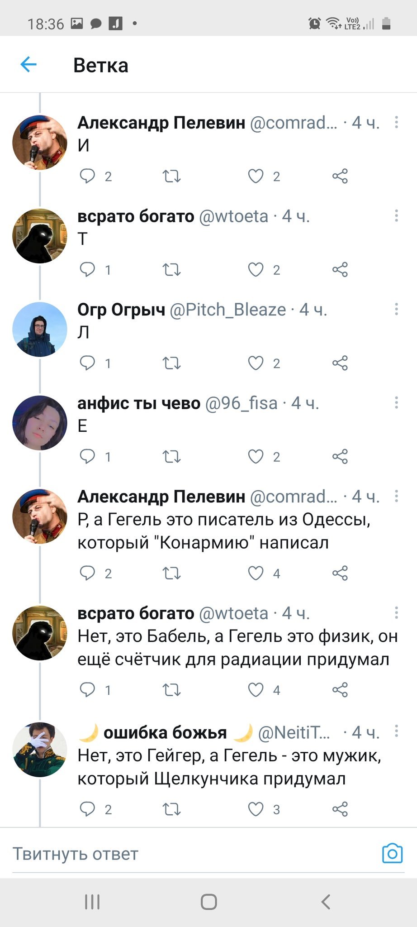Retweet анфис ты чево's tweet 'Е'
Viewport: 417px width, 927px height.
tap(171, 456)
